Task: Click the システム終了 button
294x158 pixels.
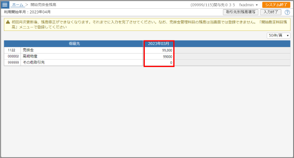Action: [x=276, y=5]
